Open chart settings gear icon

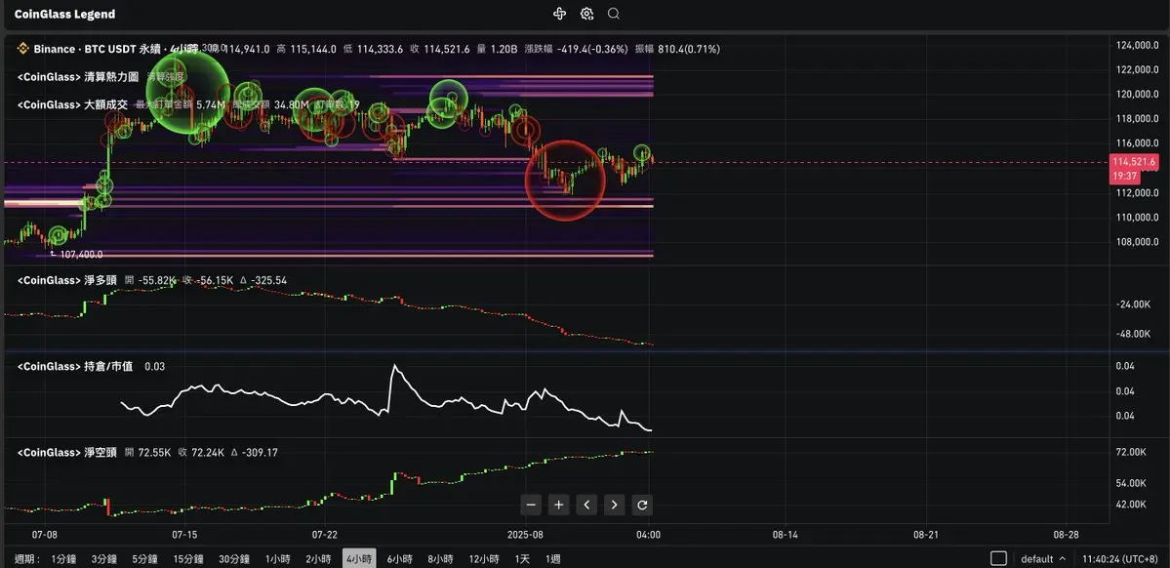pyautogui.click(x=586, y=14)
